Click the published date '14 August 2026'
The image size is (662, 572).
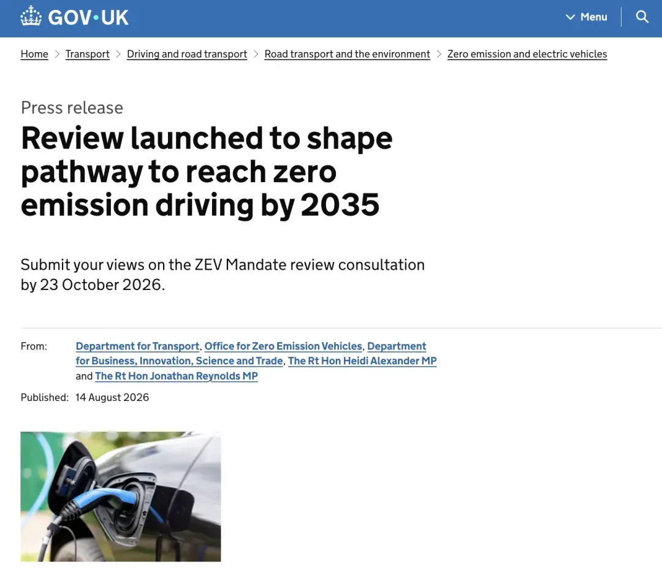[112, 397]
